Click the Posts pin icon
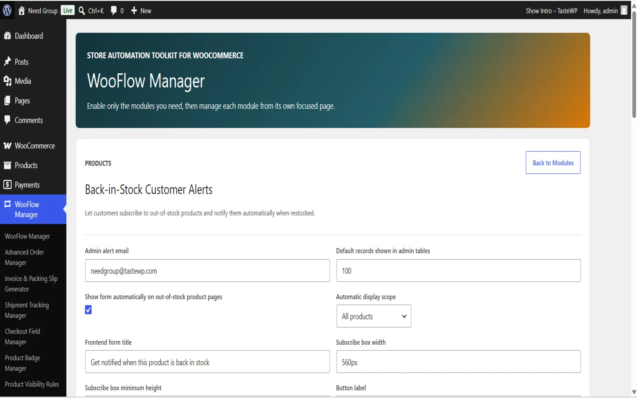 (x=8, y=62)
